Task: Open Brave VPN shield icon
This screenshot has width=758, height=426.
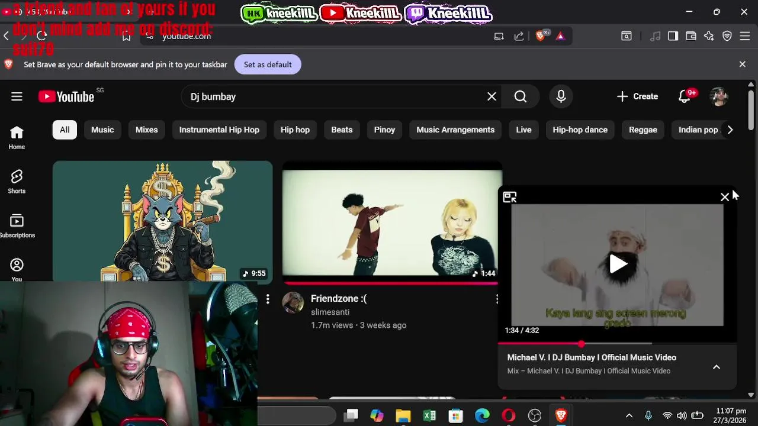Action: tap(727, 36)
